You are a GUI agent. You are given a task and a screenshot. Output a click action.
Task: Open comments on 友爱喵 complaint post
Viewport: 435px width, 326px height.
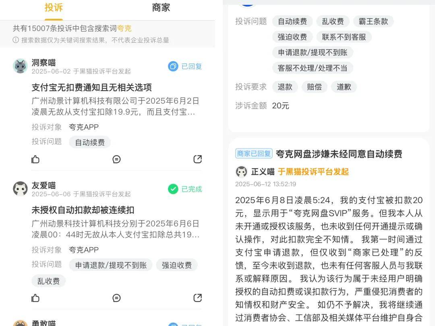point(116,298)
